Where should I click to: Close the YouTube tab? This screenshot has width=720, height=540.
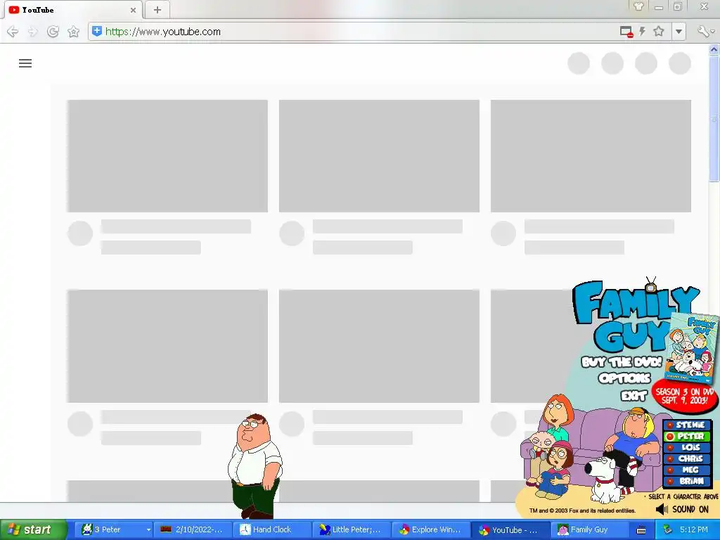click(133, 10)
